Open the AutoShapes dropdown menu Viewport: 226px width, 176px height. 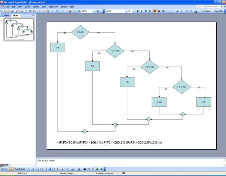click(21, 169)
